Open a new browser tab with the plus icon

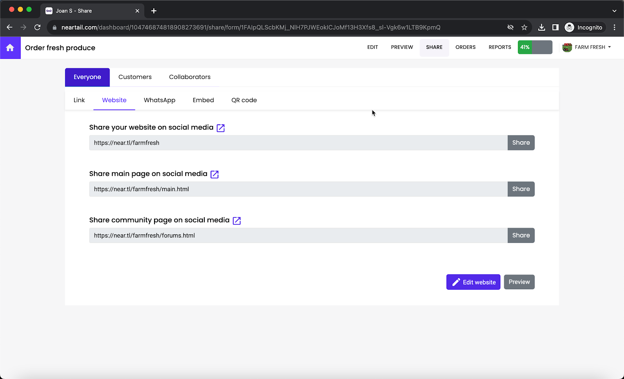(153, 11)
